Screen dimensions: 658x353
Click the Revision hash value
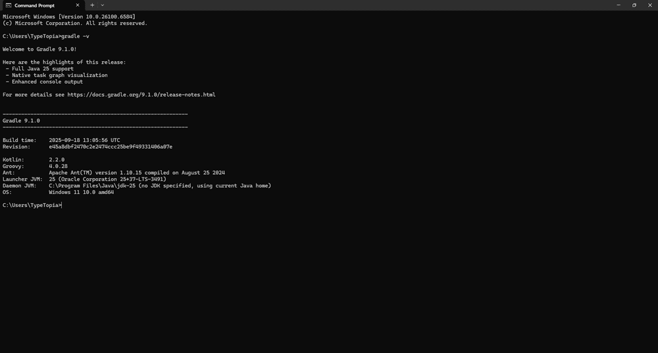point(111,147)
